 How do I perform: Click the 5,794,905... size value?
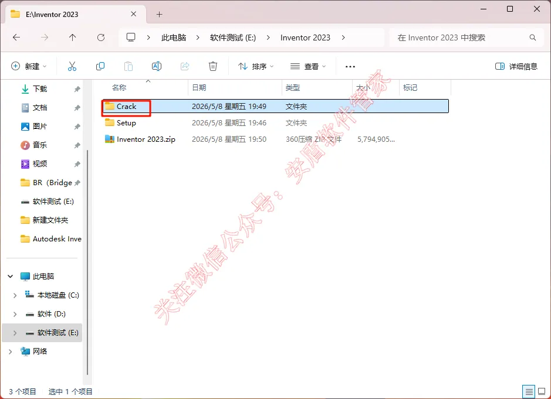pyautogui.click(x=376, y=139)
